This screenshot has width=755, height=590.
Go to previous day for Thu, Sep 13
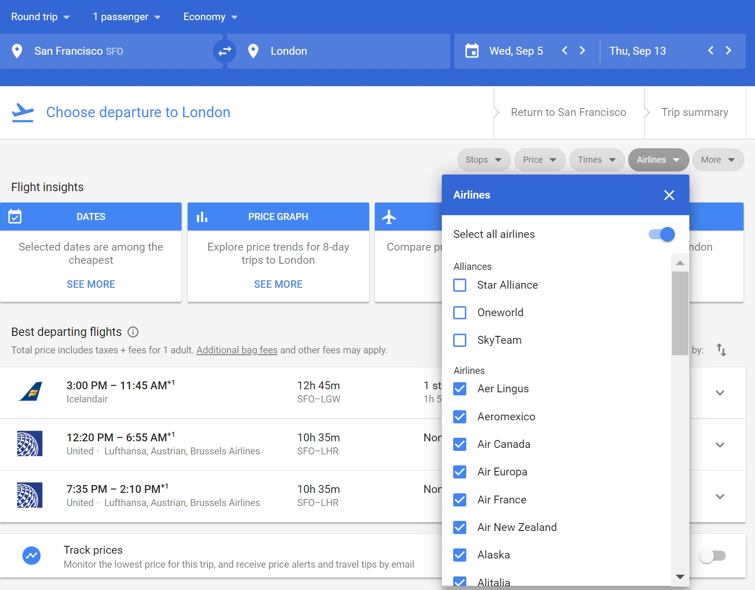[x=711, y=51]
